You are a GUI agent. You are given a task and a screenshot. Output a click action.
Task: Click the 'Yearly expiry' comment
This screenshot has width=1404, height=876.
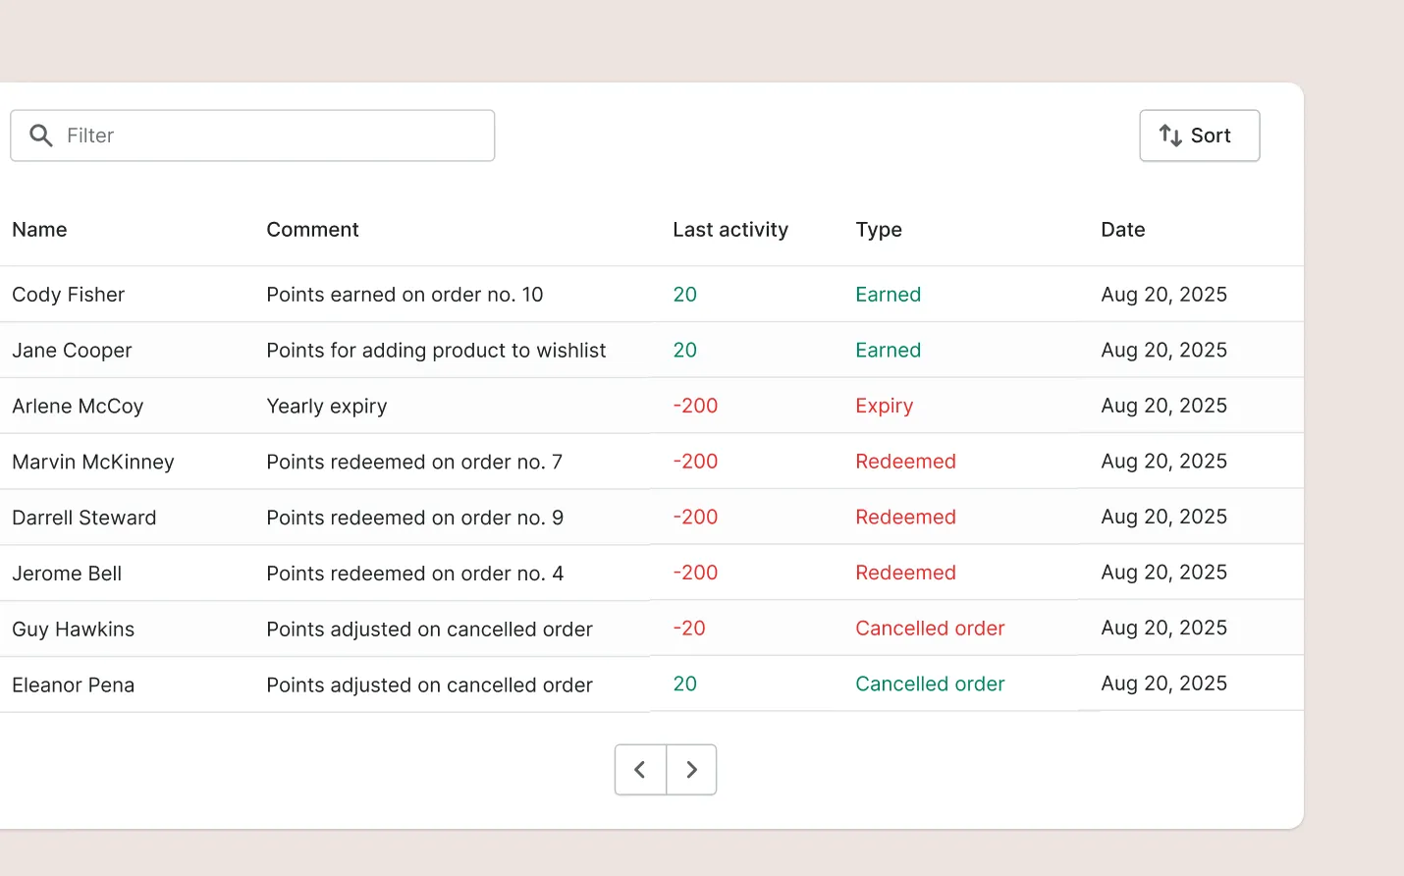coord(327,407)
